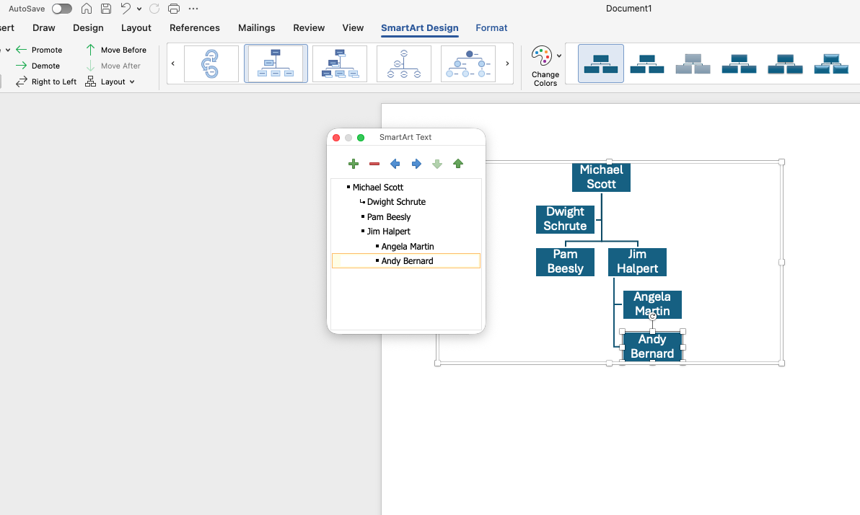Select Angela Martin in text pane
Screen dimensions: 860x515
pyautogui.click(x=408, y=246)
